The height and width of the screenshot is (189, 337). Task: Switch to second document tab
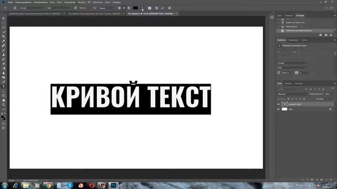pos(95,14)
